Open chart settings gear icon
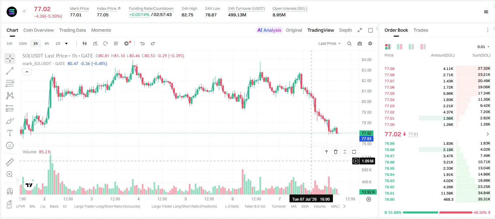 pos(370,43)
